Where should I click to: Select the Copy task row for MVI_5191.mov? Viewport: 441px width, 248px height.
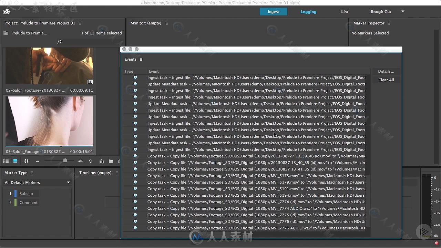click(x=245, y=189)
